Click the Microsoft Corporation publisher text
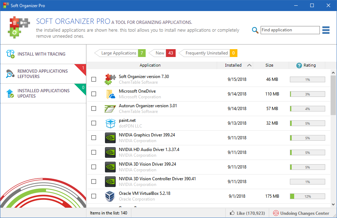Screen dimensions: 337x218 [x=140, y=97]
